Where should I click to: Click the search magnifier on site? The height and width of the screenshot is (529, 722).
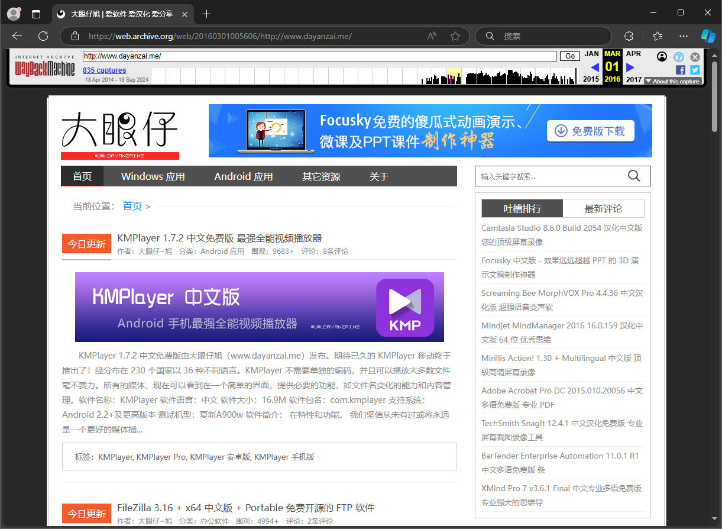(x=634, y=176)
